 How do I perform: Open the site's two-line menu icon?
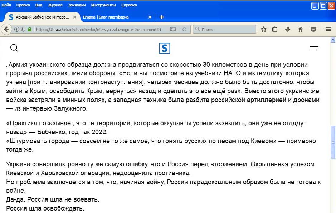(x=314, y=48)
